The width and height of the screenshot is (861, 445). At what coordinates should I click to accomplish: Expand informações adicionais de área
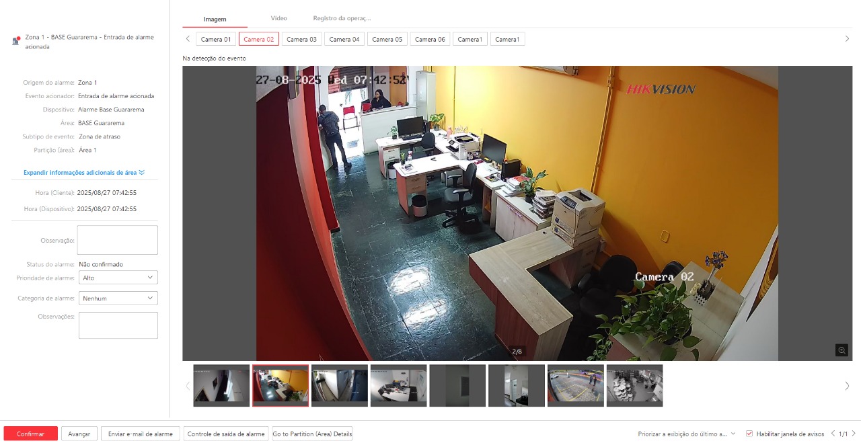click(x=83, y=173)
